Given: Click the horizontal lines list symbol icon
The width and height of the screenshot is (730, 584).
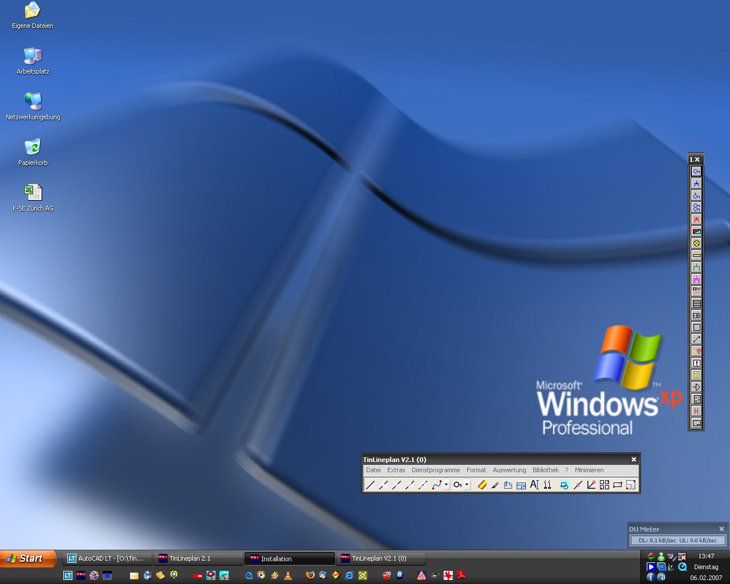Looking at the screenshot, I should click(x=696, y=303).
